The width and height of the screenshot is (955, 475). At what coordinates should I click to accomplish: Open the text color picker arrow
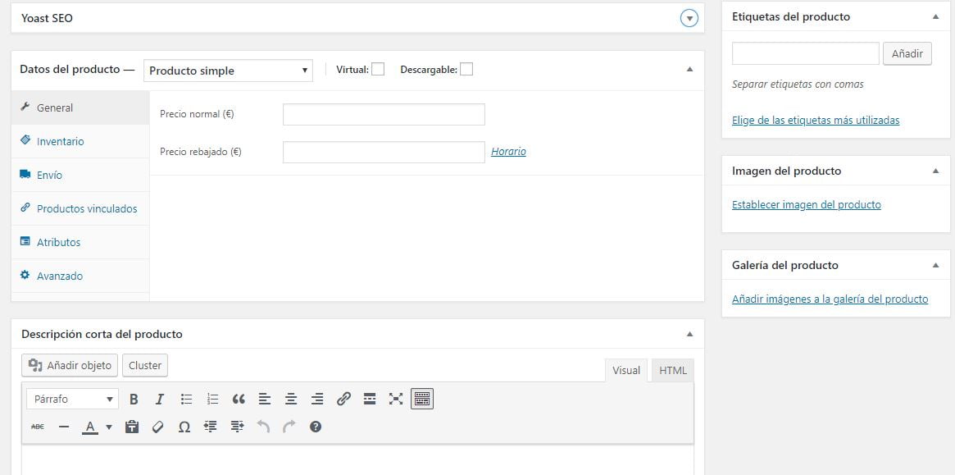tap(108, 427)
